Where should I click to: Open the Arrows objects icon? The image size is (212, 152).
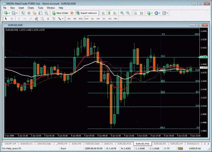(x=60, y=19)
